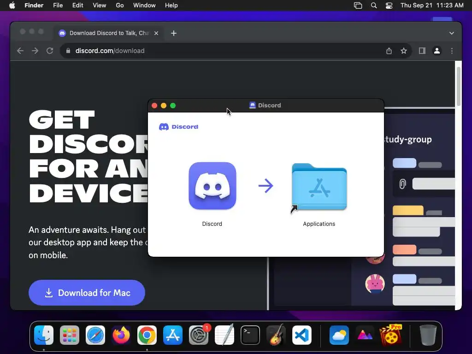Open Finder from the Dock
The width and height of the screenshot is (472, 354).
coord(44,335)
